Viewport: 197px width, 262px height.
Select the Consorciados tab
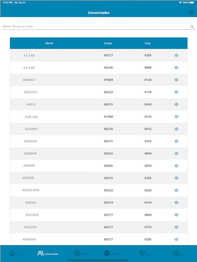coord(48,253)
